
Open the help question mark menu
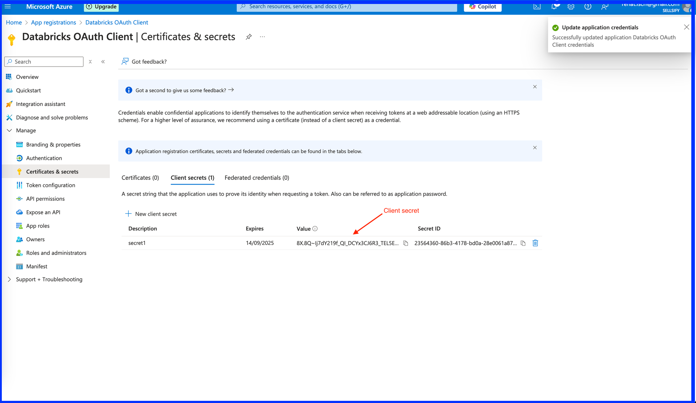click(x=588, y=7)
